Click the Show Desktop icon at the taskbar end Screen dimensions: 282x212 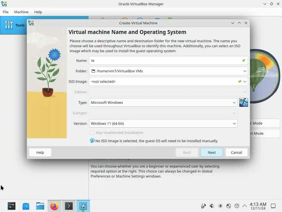pos(273,206)
